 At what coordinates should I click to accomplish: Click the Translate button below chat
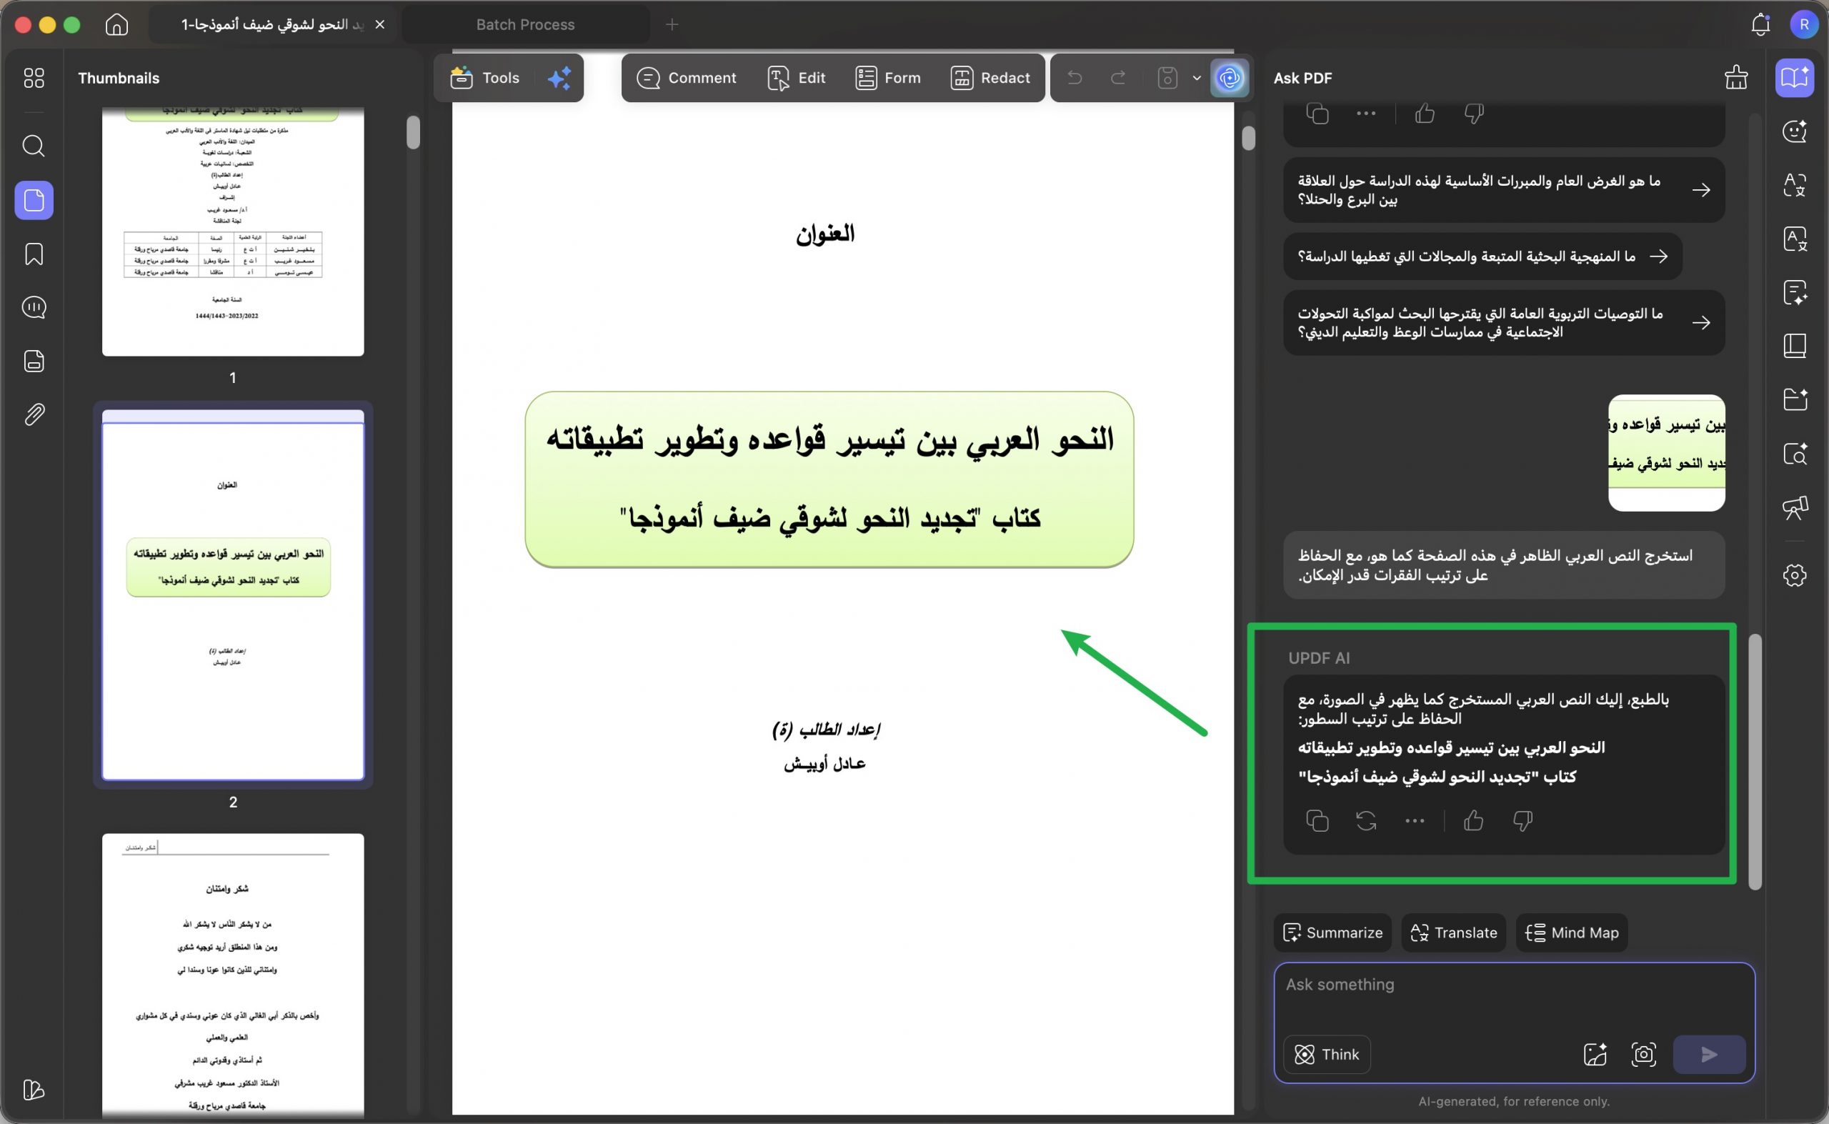[1454, 932]
